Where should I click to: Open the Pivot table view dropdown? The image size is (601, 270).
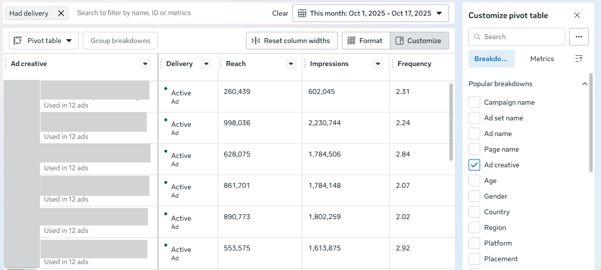coord(44,41)
